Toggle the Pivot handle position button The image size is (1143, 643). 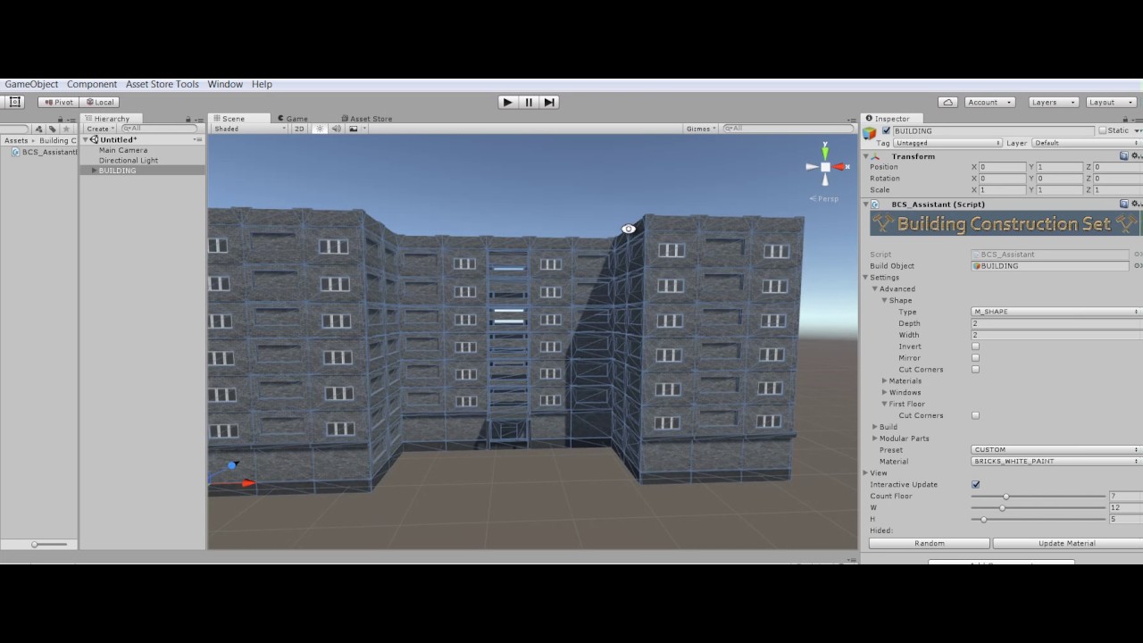(x=58, y=102)
